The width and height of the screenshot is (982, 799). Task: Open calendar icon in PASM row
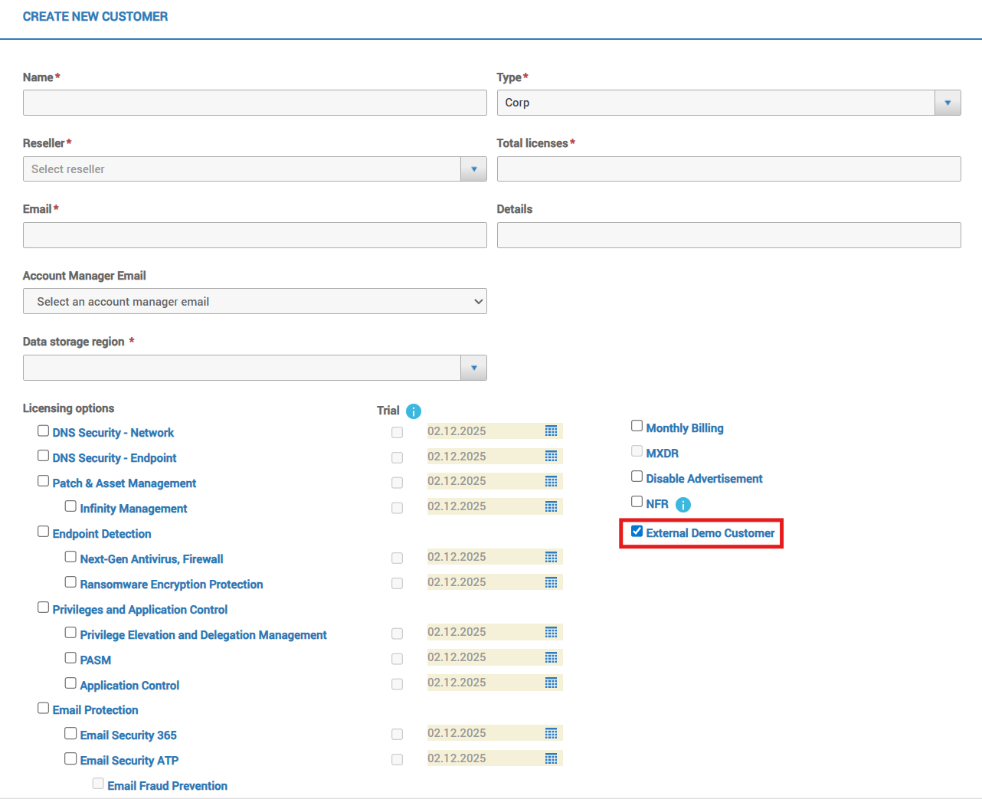click(551, 657)
